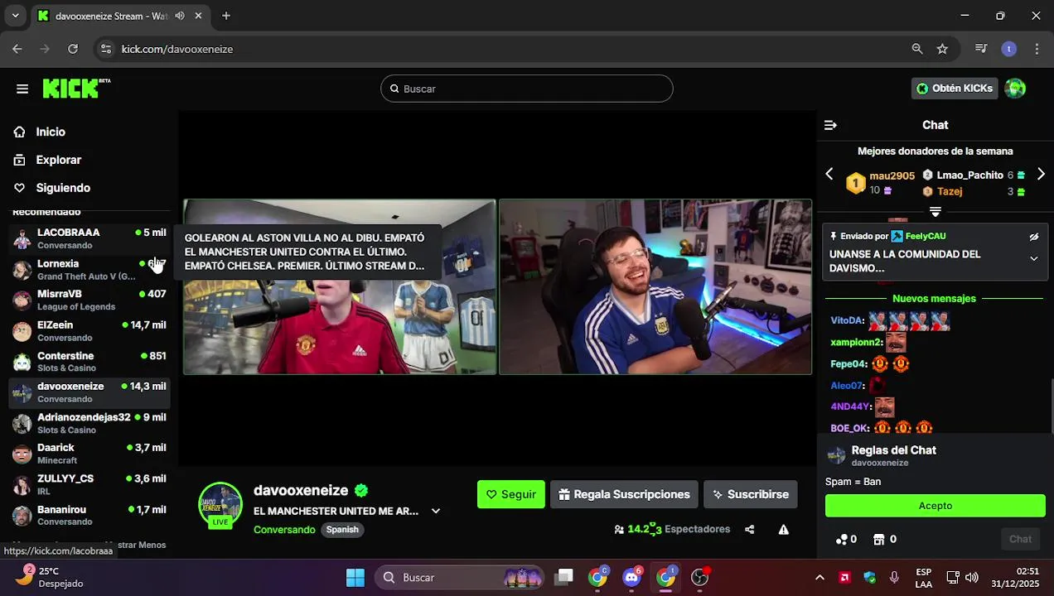Click the disabled Chat send button
This screenshot has width=1054, height=596.
click(1020, 540)
